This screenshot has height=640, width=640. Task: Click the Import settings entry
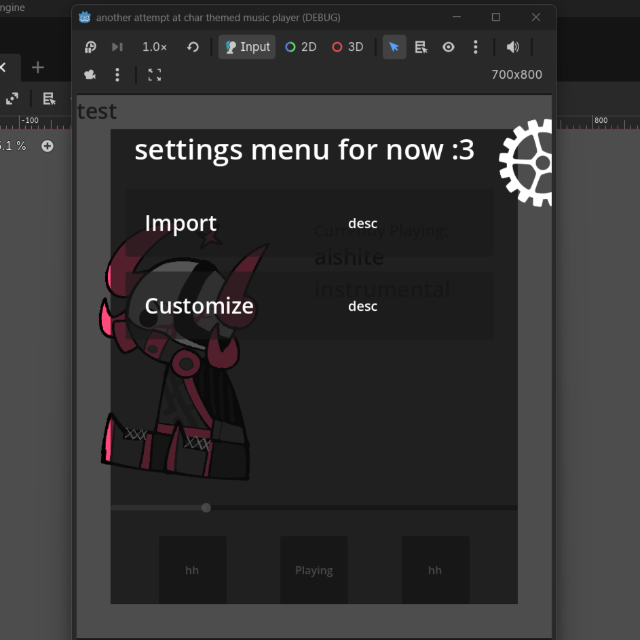pyautogui.click(x=309, y=223)
